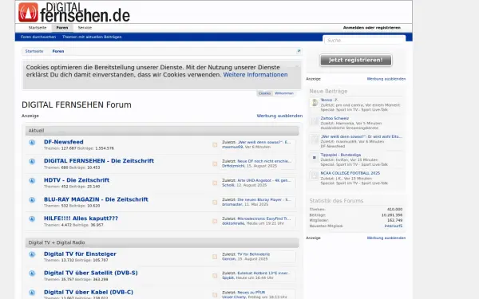This screenshot has height=299, width=479.
Task: Click Werbung ausblenden above Neue Beiträge
Action: click(386, 79)
